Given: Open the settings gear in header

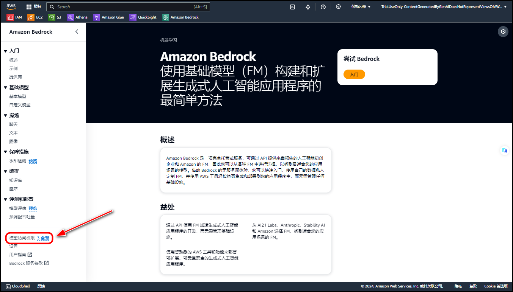Looking at the screenshot, I should tap(338, 7).
